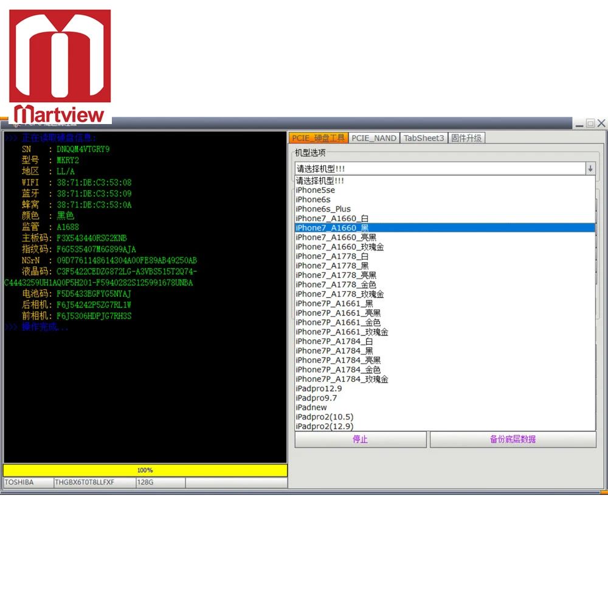Select iPhone7P_A1661_亮黑 option
Viewport: 608px width, 608px height.
445,313
